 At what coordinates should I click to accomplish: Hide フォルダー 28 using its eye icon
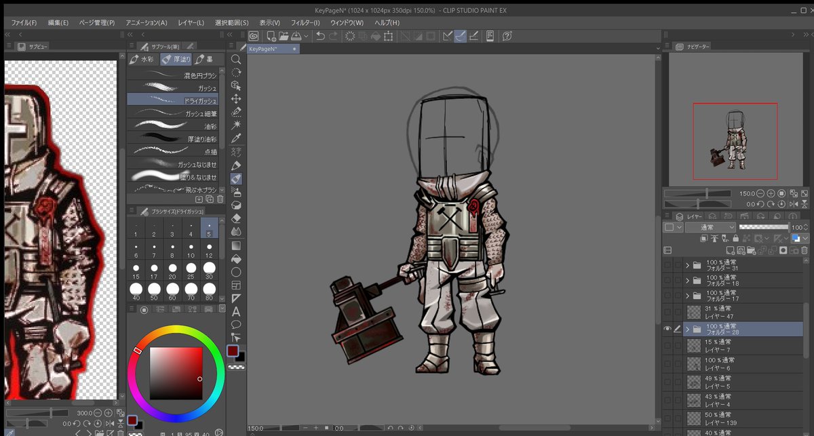pos(668,329)
